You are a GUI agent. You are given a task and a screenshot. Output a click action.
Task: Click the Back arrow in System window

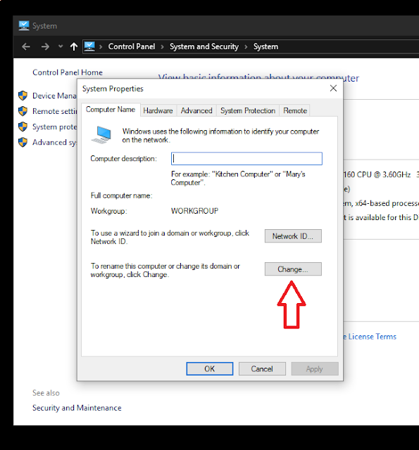tap(26, 46)
